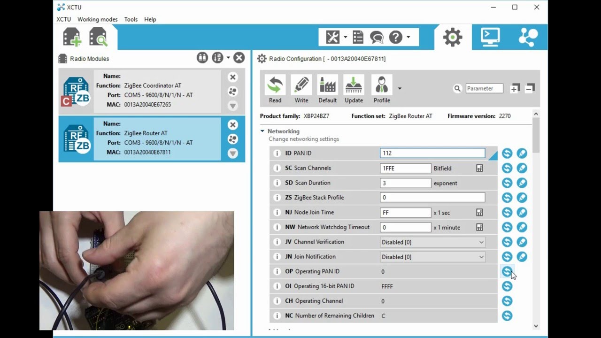
Task: Click the Discover radio modules icon
Action: coord(98,37)
